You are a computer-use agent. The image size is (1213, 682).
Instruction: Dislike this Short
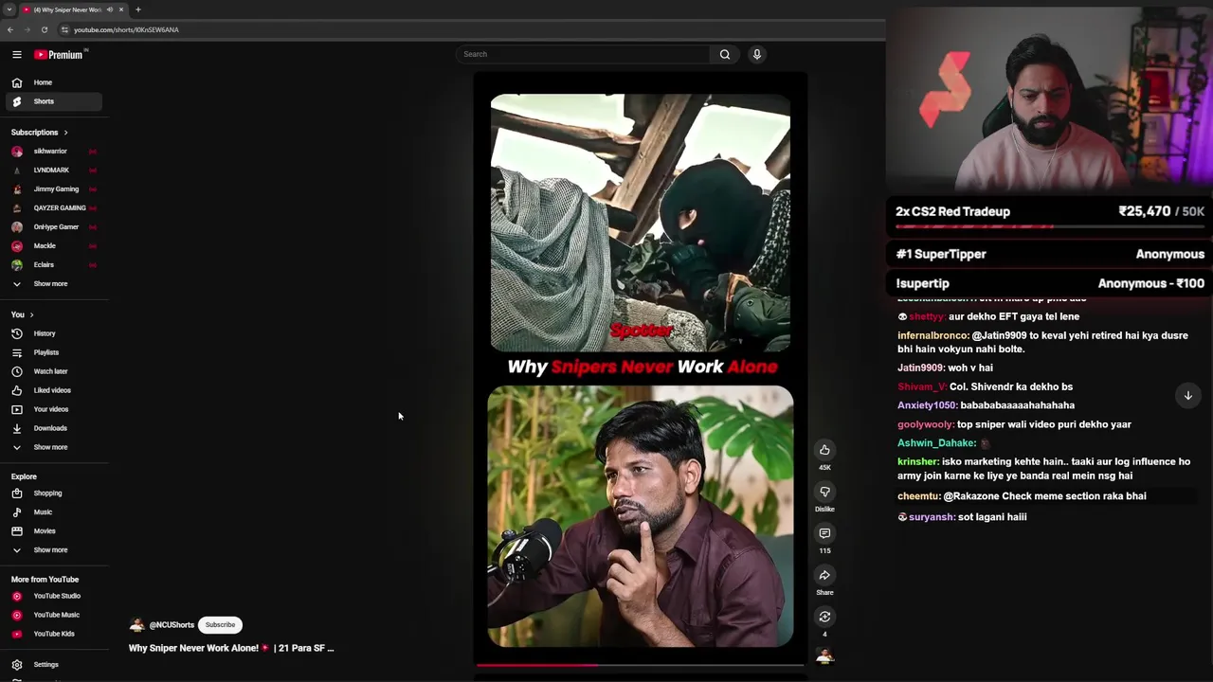[824, 492]
